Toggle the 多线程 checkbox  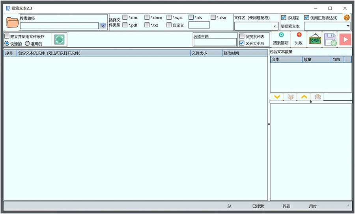pyautogui.click(x=284, y=18)
